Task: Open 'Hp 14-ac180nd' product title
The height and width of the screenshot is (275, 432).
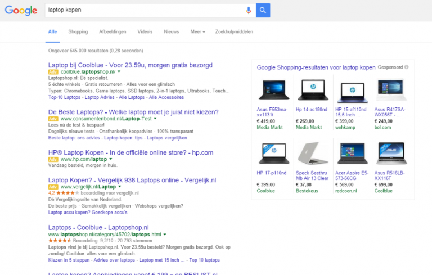Action: (312, 110)
